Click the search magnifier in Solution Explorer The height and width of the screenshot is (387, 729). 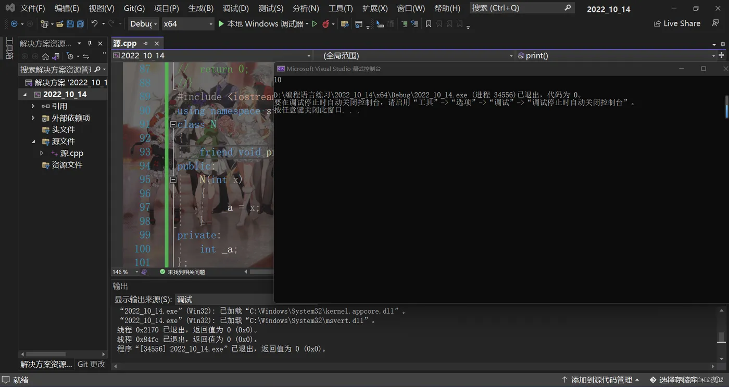[97, 69]
